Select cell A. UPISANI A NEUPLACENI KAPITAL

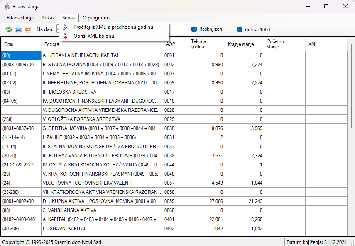pyautogui.click(x=102, y=55)
